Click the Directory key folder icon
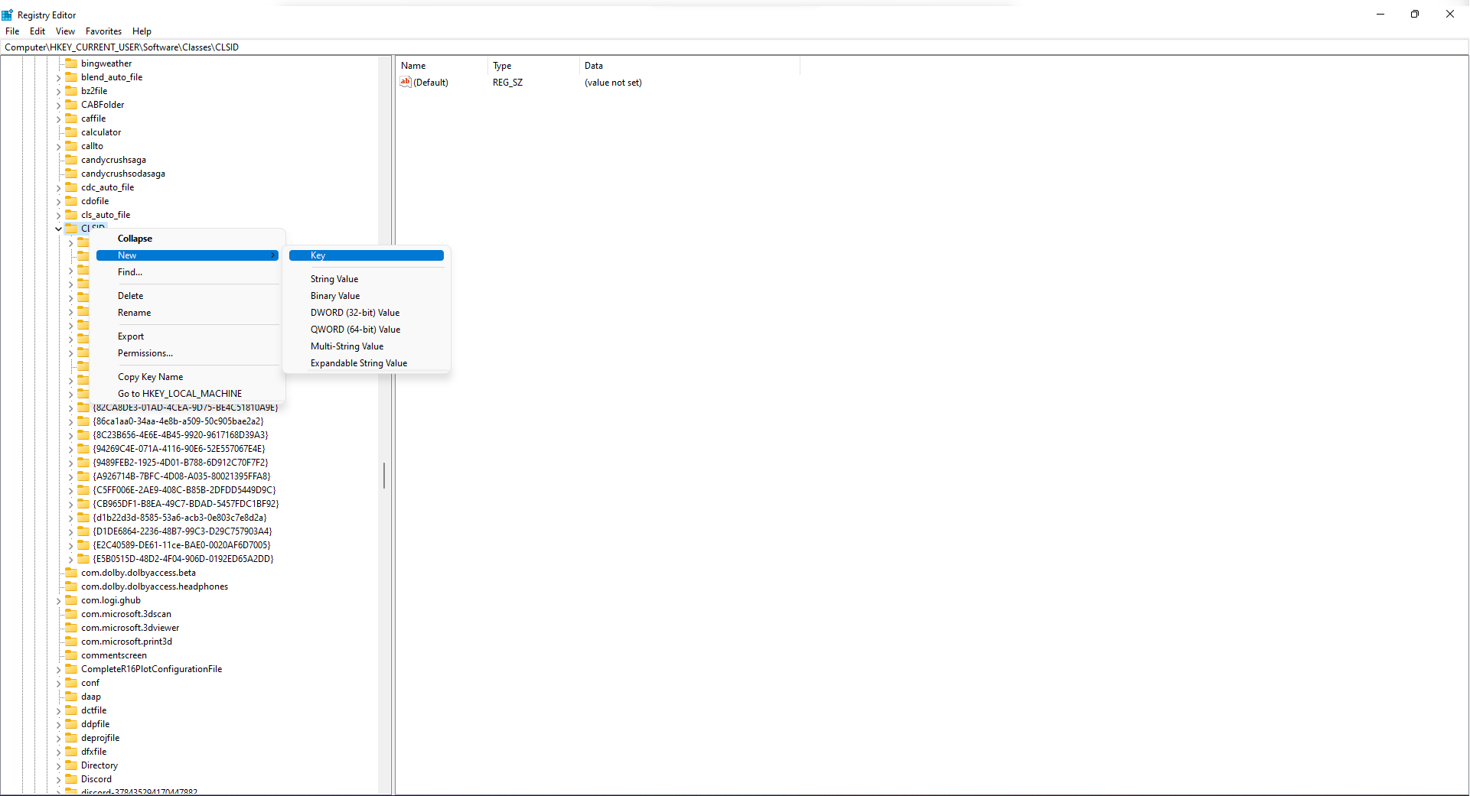This screenshot has height=796, width=1470. click(71, 765)
